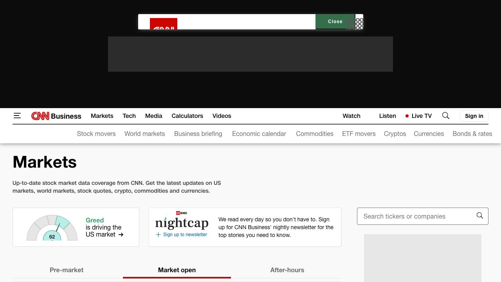Click 'Sign up to newsletter' link

pyautogui.click(x=185, y=235)
